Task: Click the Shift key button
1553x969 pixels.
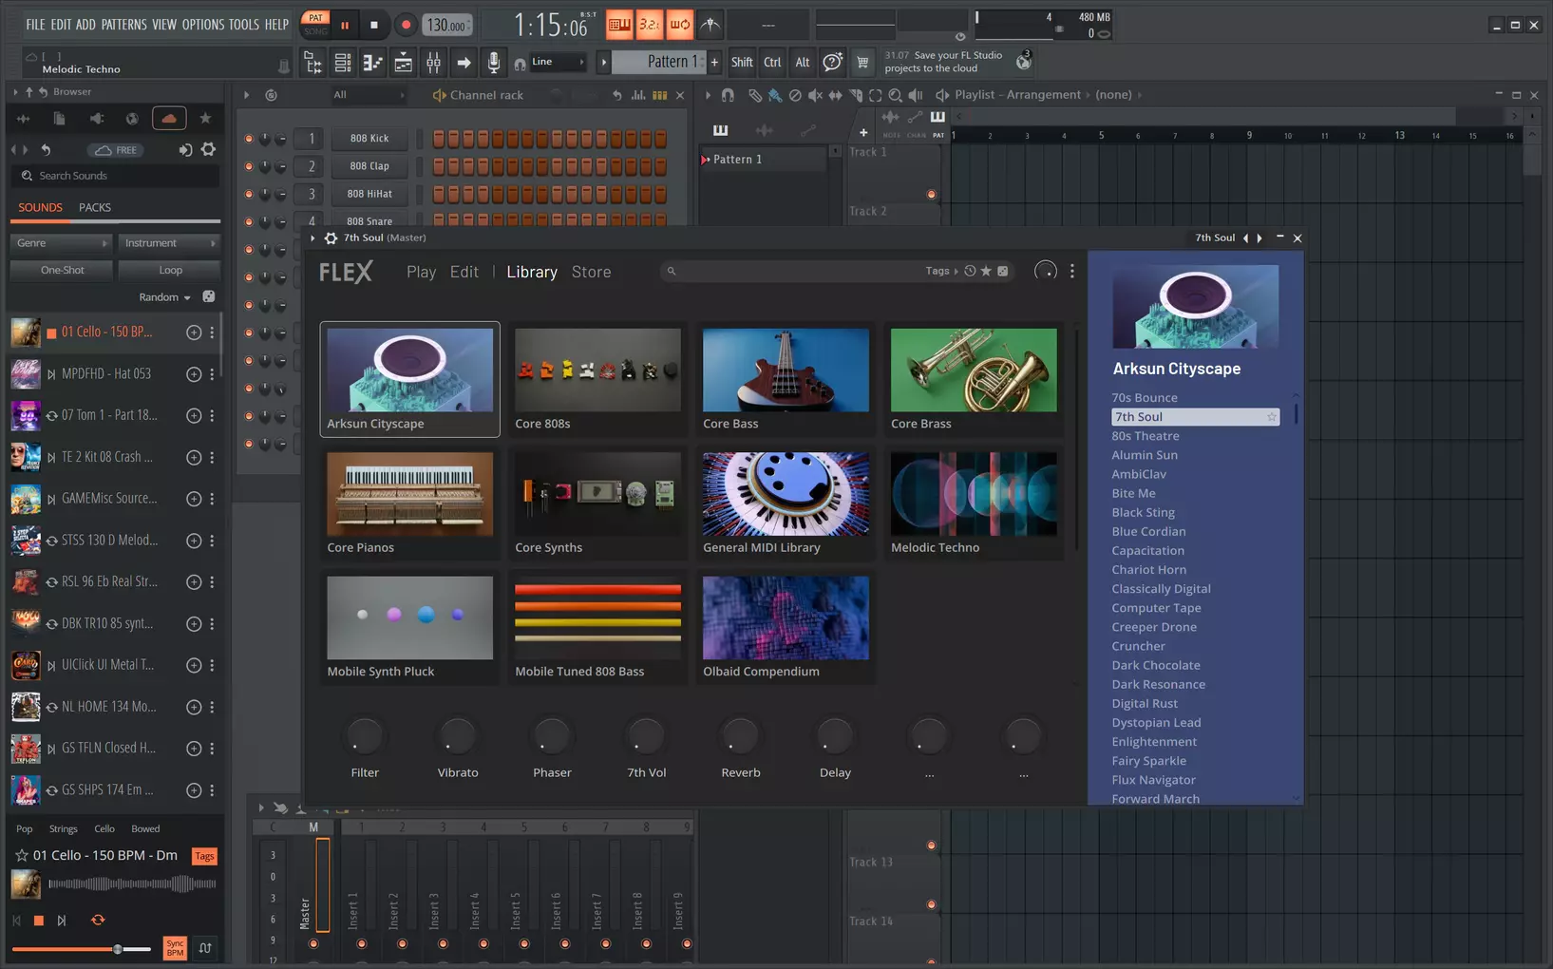Action: tap(742, 63)
